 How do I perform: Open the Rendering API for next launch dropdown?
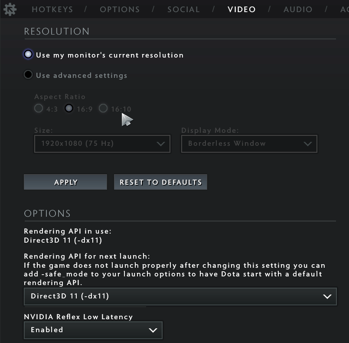click(x=180, y=296)
